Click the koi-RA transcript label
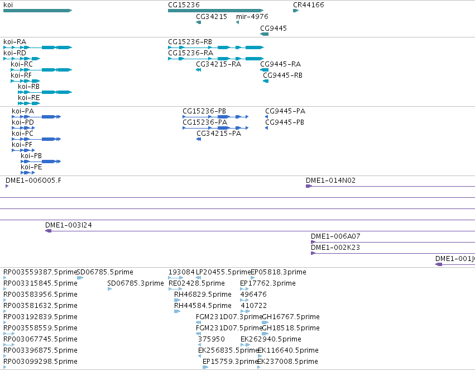This screenshot has height=370, width=475. click(x=15, y=42)
